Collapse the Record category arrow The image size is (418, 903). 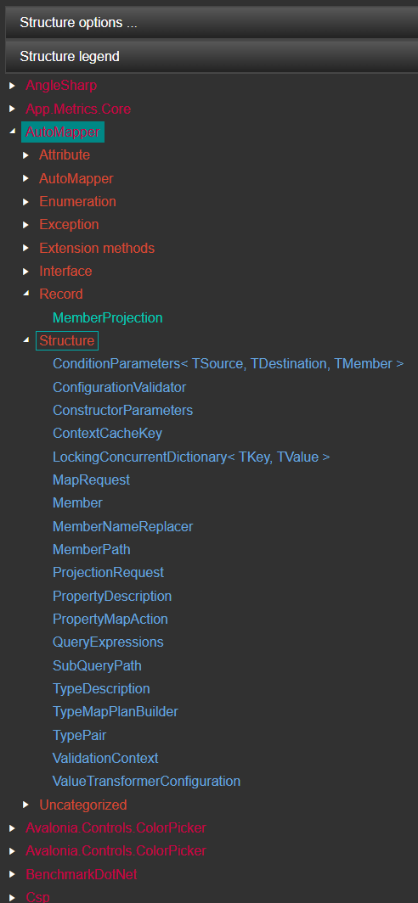[x=26, y=293]
